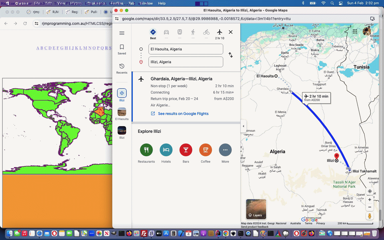Switch to the Pullc tab in Chrome
Screen dimensions: 384x240
pos(91,12)
